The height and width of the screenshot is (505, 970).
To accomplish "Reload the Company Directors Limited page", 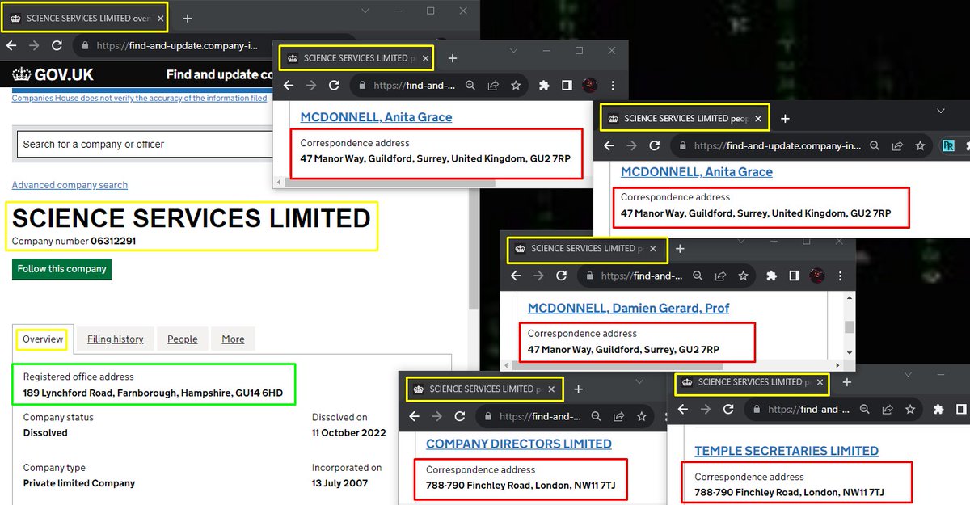I will (459, 416).
